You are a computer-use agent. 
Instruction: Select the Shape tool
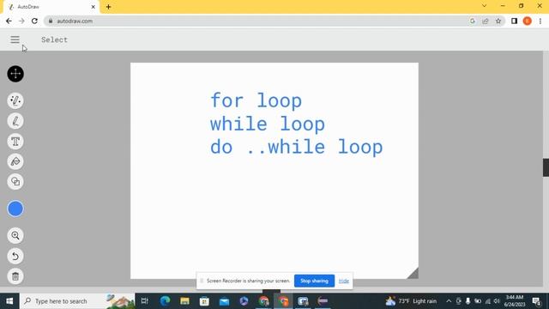15,181
